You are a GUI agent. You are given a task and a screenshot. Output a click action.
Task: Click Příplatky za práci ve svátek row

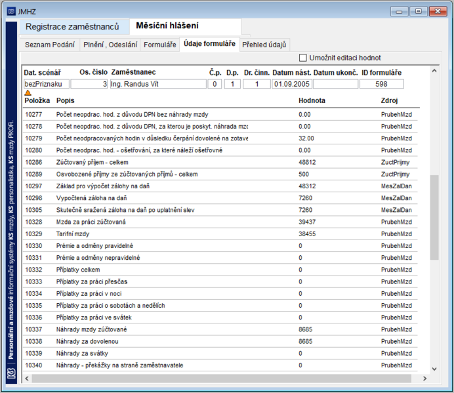[220, 318]
